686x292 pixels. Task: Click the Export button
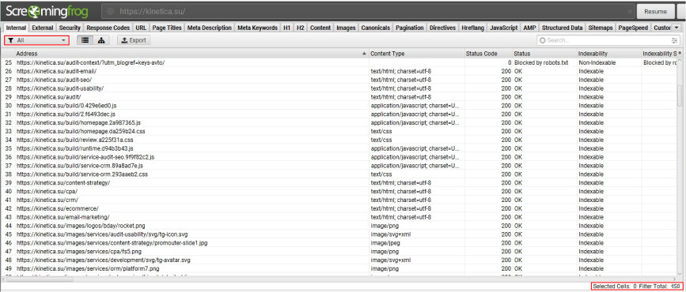(134, 40)
